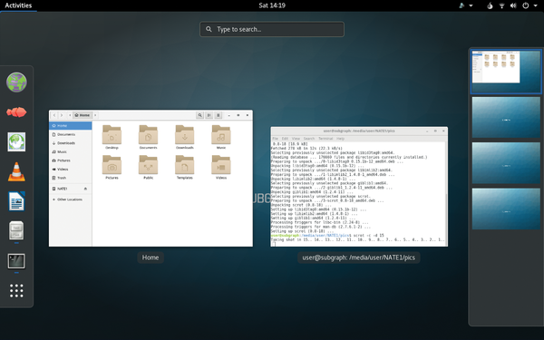Open LibreOffice Writer from the dock

16,201
